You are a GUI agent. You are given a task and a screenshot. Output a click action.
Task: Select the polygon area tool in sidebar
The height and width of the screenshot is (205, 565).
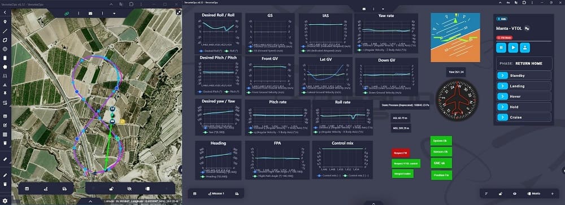point(5,40)
